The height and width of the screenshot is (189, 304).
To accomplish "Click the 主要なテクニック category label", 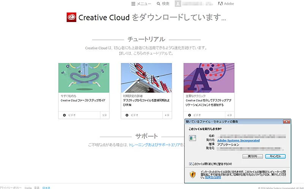I will tap(195, 96).
